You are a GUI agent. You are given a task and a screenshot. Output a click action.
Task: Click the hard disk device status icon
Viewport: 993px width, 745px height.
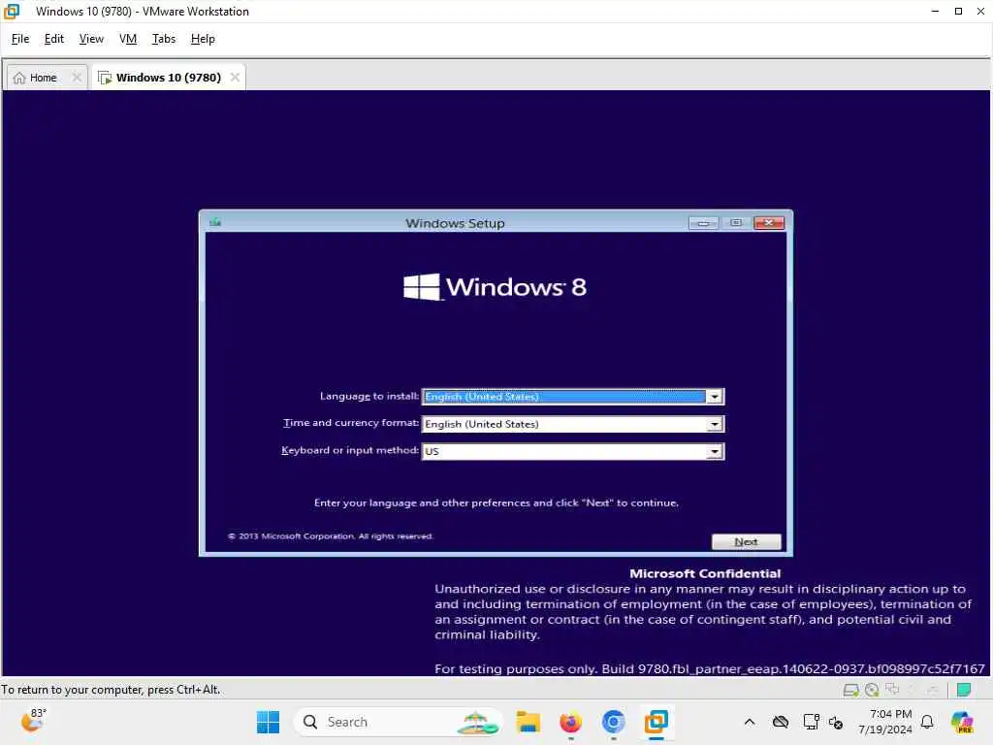(851, 690)
